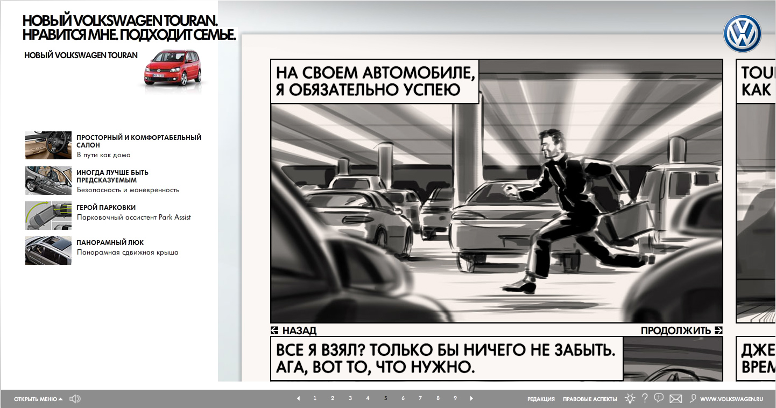Expand the ОТКРЫТЬ МЕНЮ menu
Viewport: 776px width, 408px height.
[x=38, y=399]
